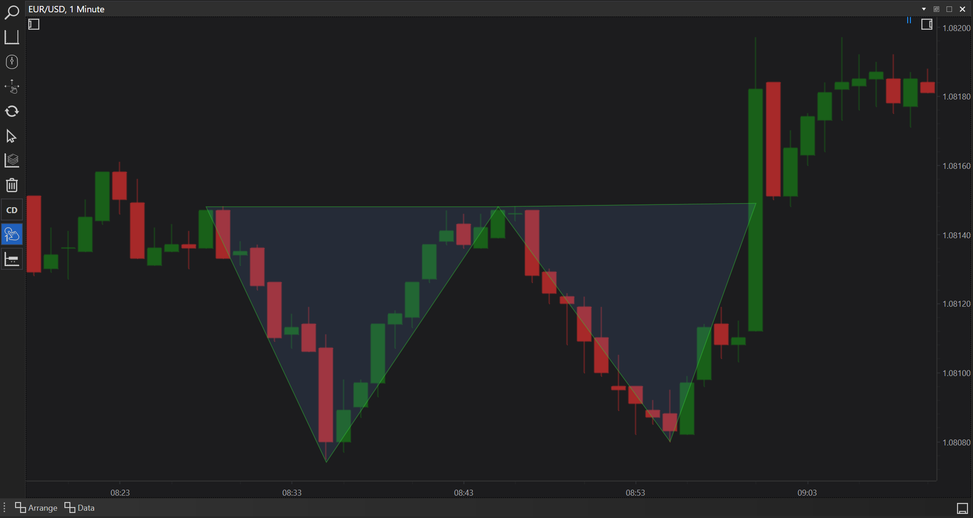Click the magnifying glass search icon

pyautogui.click(x=11, y=12)
